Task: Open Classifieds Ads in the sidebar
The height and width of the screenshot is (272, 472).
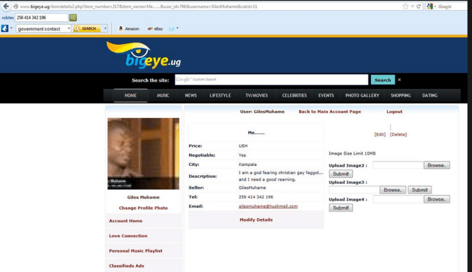Action: click(127, 266)
